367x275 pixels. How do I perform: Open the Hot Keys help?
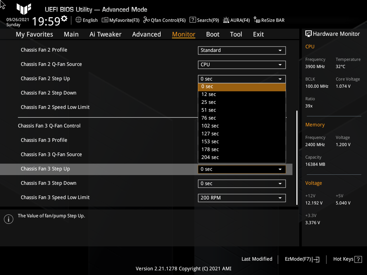pos(347,259)
